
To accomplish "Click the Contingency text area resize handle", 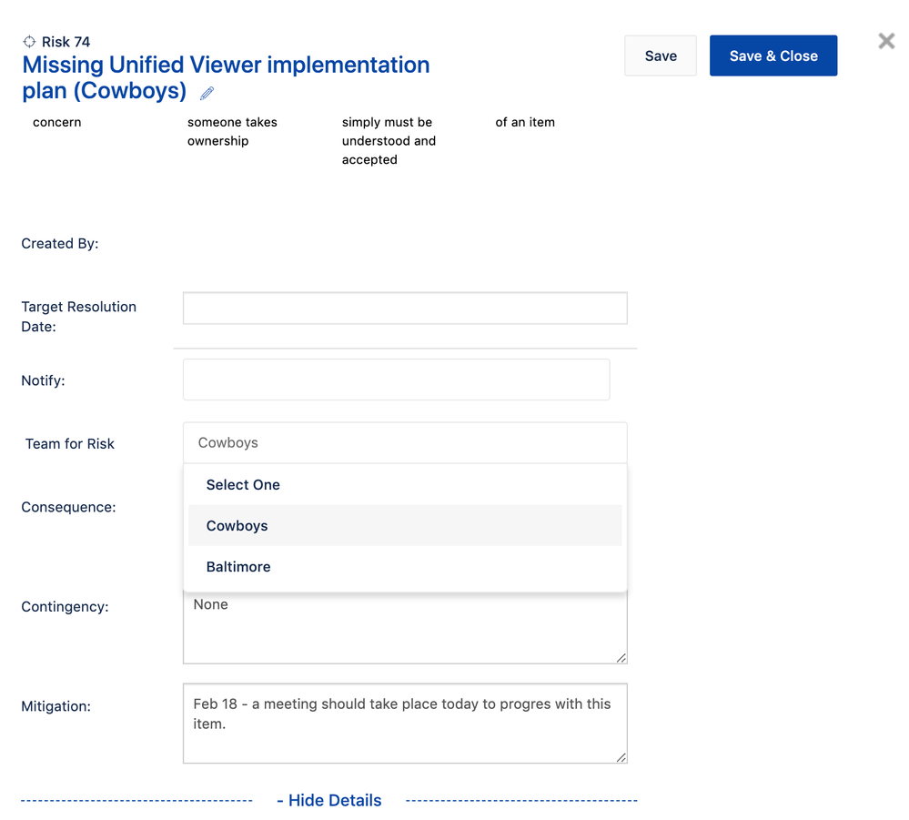I will (621, 658).
